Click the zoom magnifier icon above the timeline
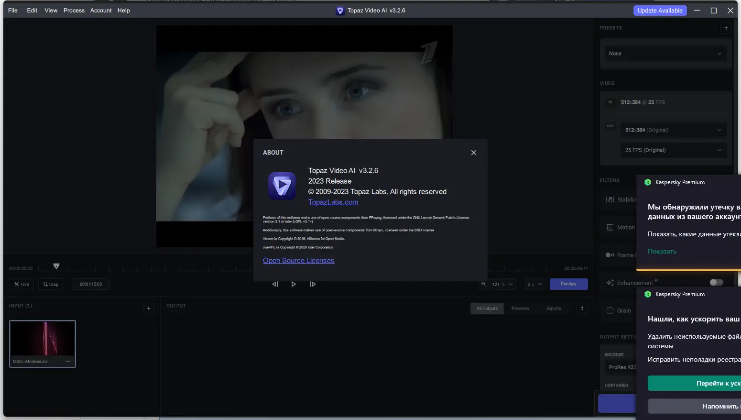The height and width of the screenshot is (420, 741). tap(483, 284)
